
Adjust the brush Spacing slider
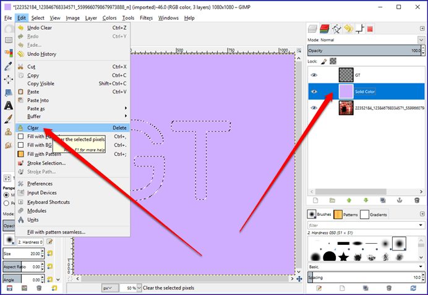tap(364, 277)
